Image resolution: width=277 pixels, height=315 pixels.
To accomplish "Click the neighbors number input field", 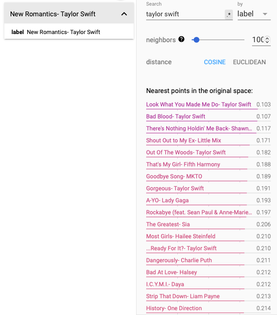I will point(258,40).
